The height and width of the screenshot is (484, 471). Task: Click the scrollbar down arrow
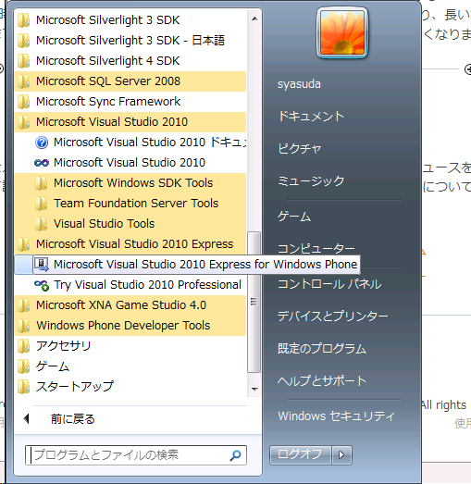[254, 390]
